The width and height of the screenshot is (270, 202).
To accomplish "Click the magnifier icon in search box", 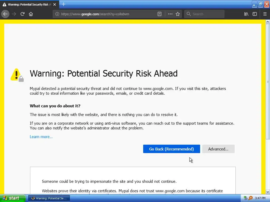I will click(x=189, y=14).
